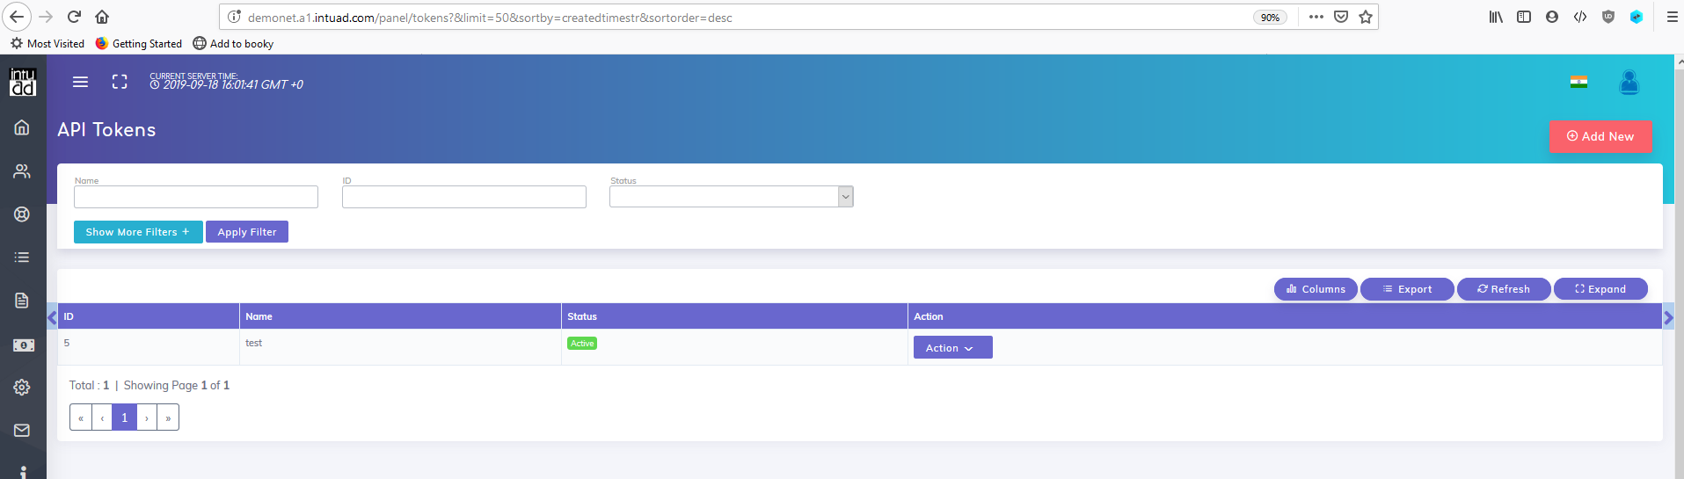
Task: Click the Expand table button
Action: tap(1600, 289)
